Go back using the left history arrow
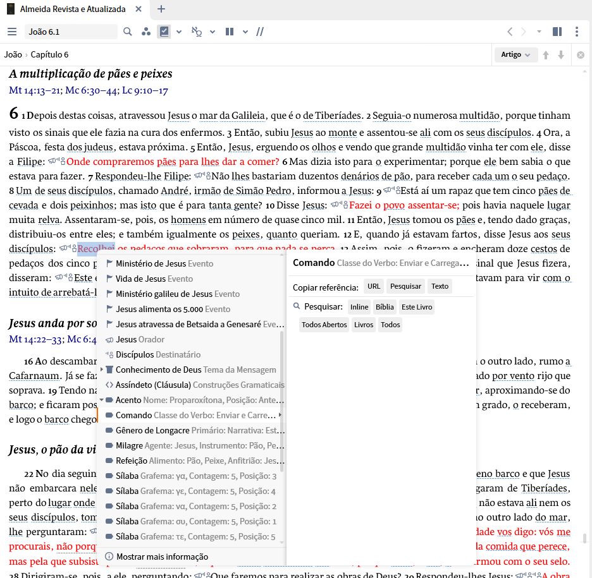Screen dimensions: 592x578 (510, 32)
